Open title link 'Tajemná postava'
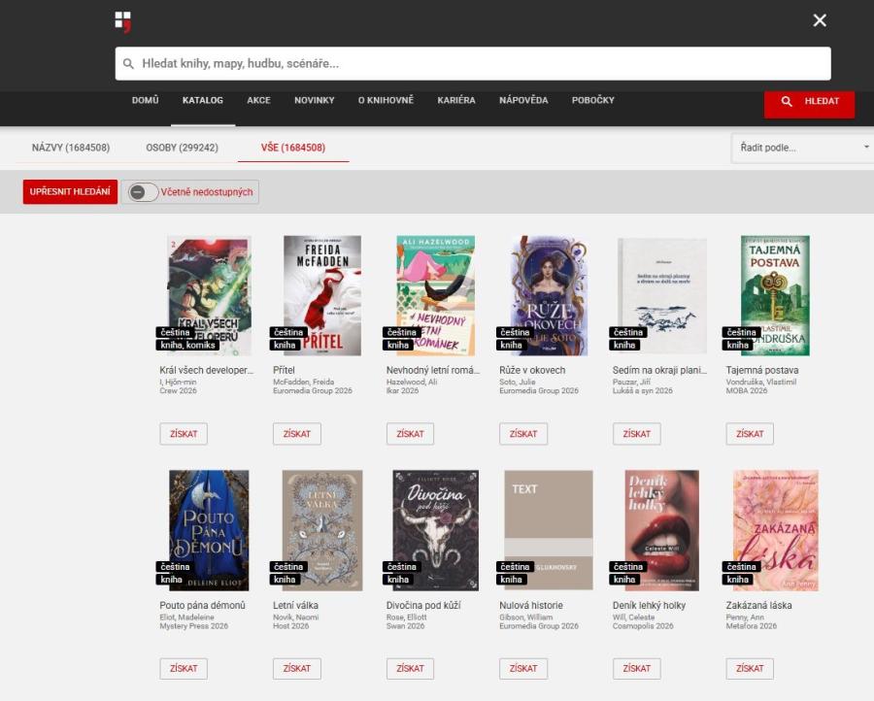This screenshot has height=701, width=874. (762, 370)
